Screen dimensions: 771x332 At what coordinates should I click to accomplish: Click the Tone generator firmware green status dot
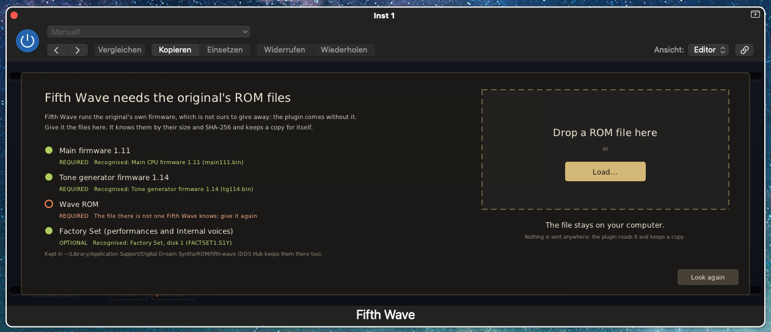(49, 177)
